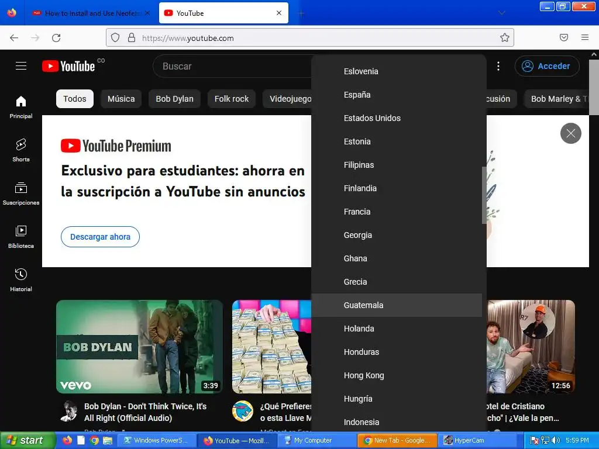Choose Ghana from the country list
The image size is (599, 449).
click(397, 258)
